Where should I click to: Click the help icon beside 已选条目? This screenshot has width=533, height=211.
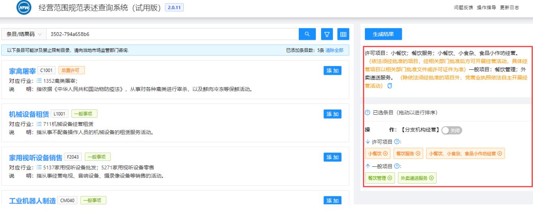(x=367, y=113)
